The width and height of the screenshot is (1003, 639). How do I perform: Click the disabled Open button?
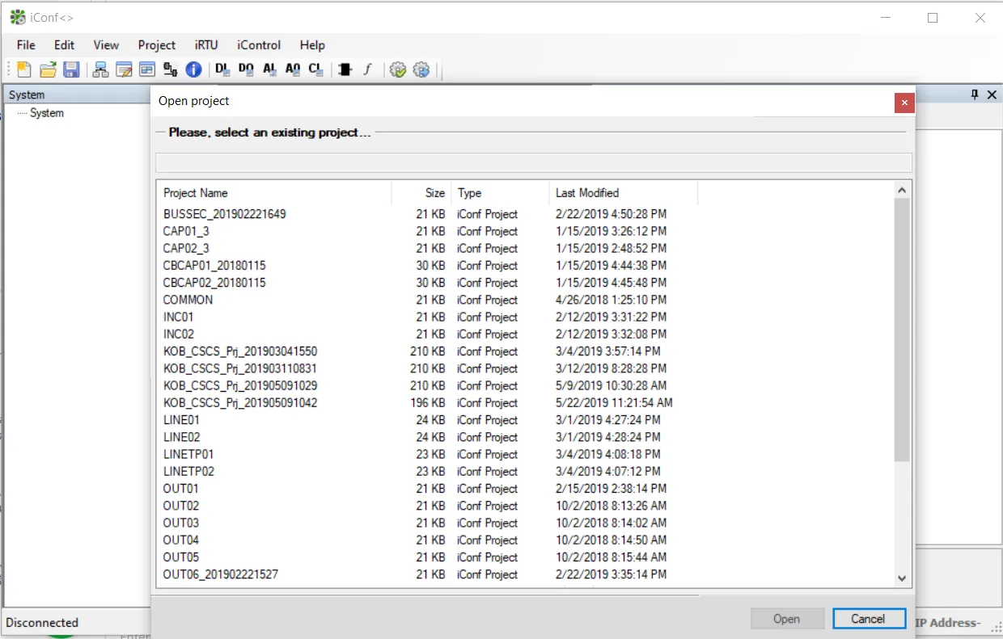[787, 619]
